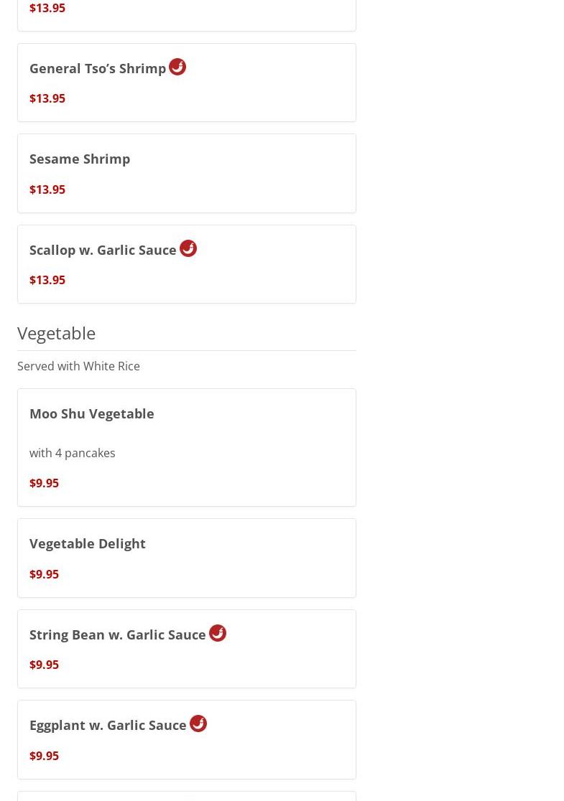This screenshot has height=801, width=564.
Task: Click spicy icon beside Scallop w. Garlic Sauce
Action: pos(188,248)
